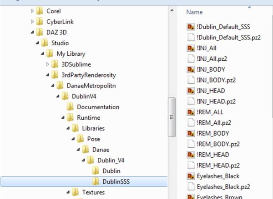Sort files by the Name column header
Image resolution: width=273 pixels, height=199 pixels.
pos(194,12)
